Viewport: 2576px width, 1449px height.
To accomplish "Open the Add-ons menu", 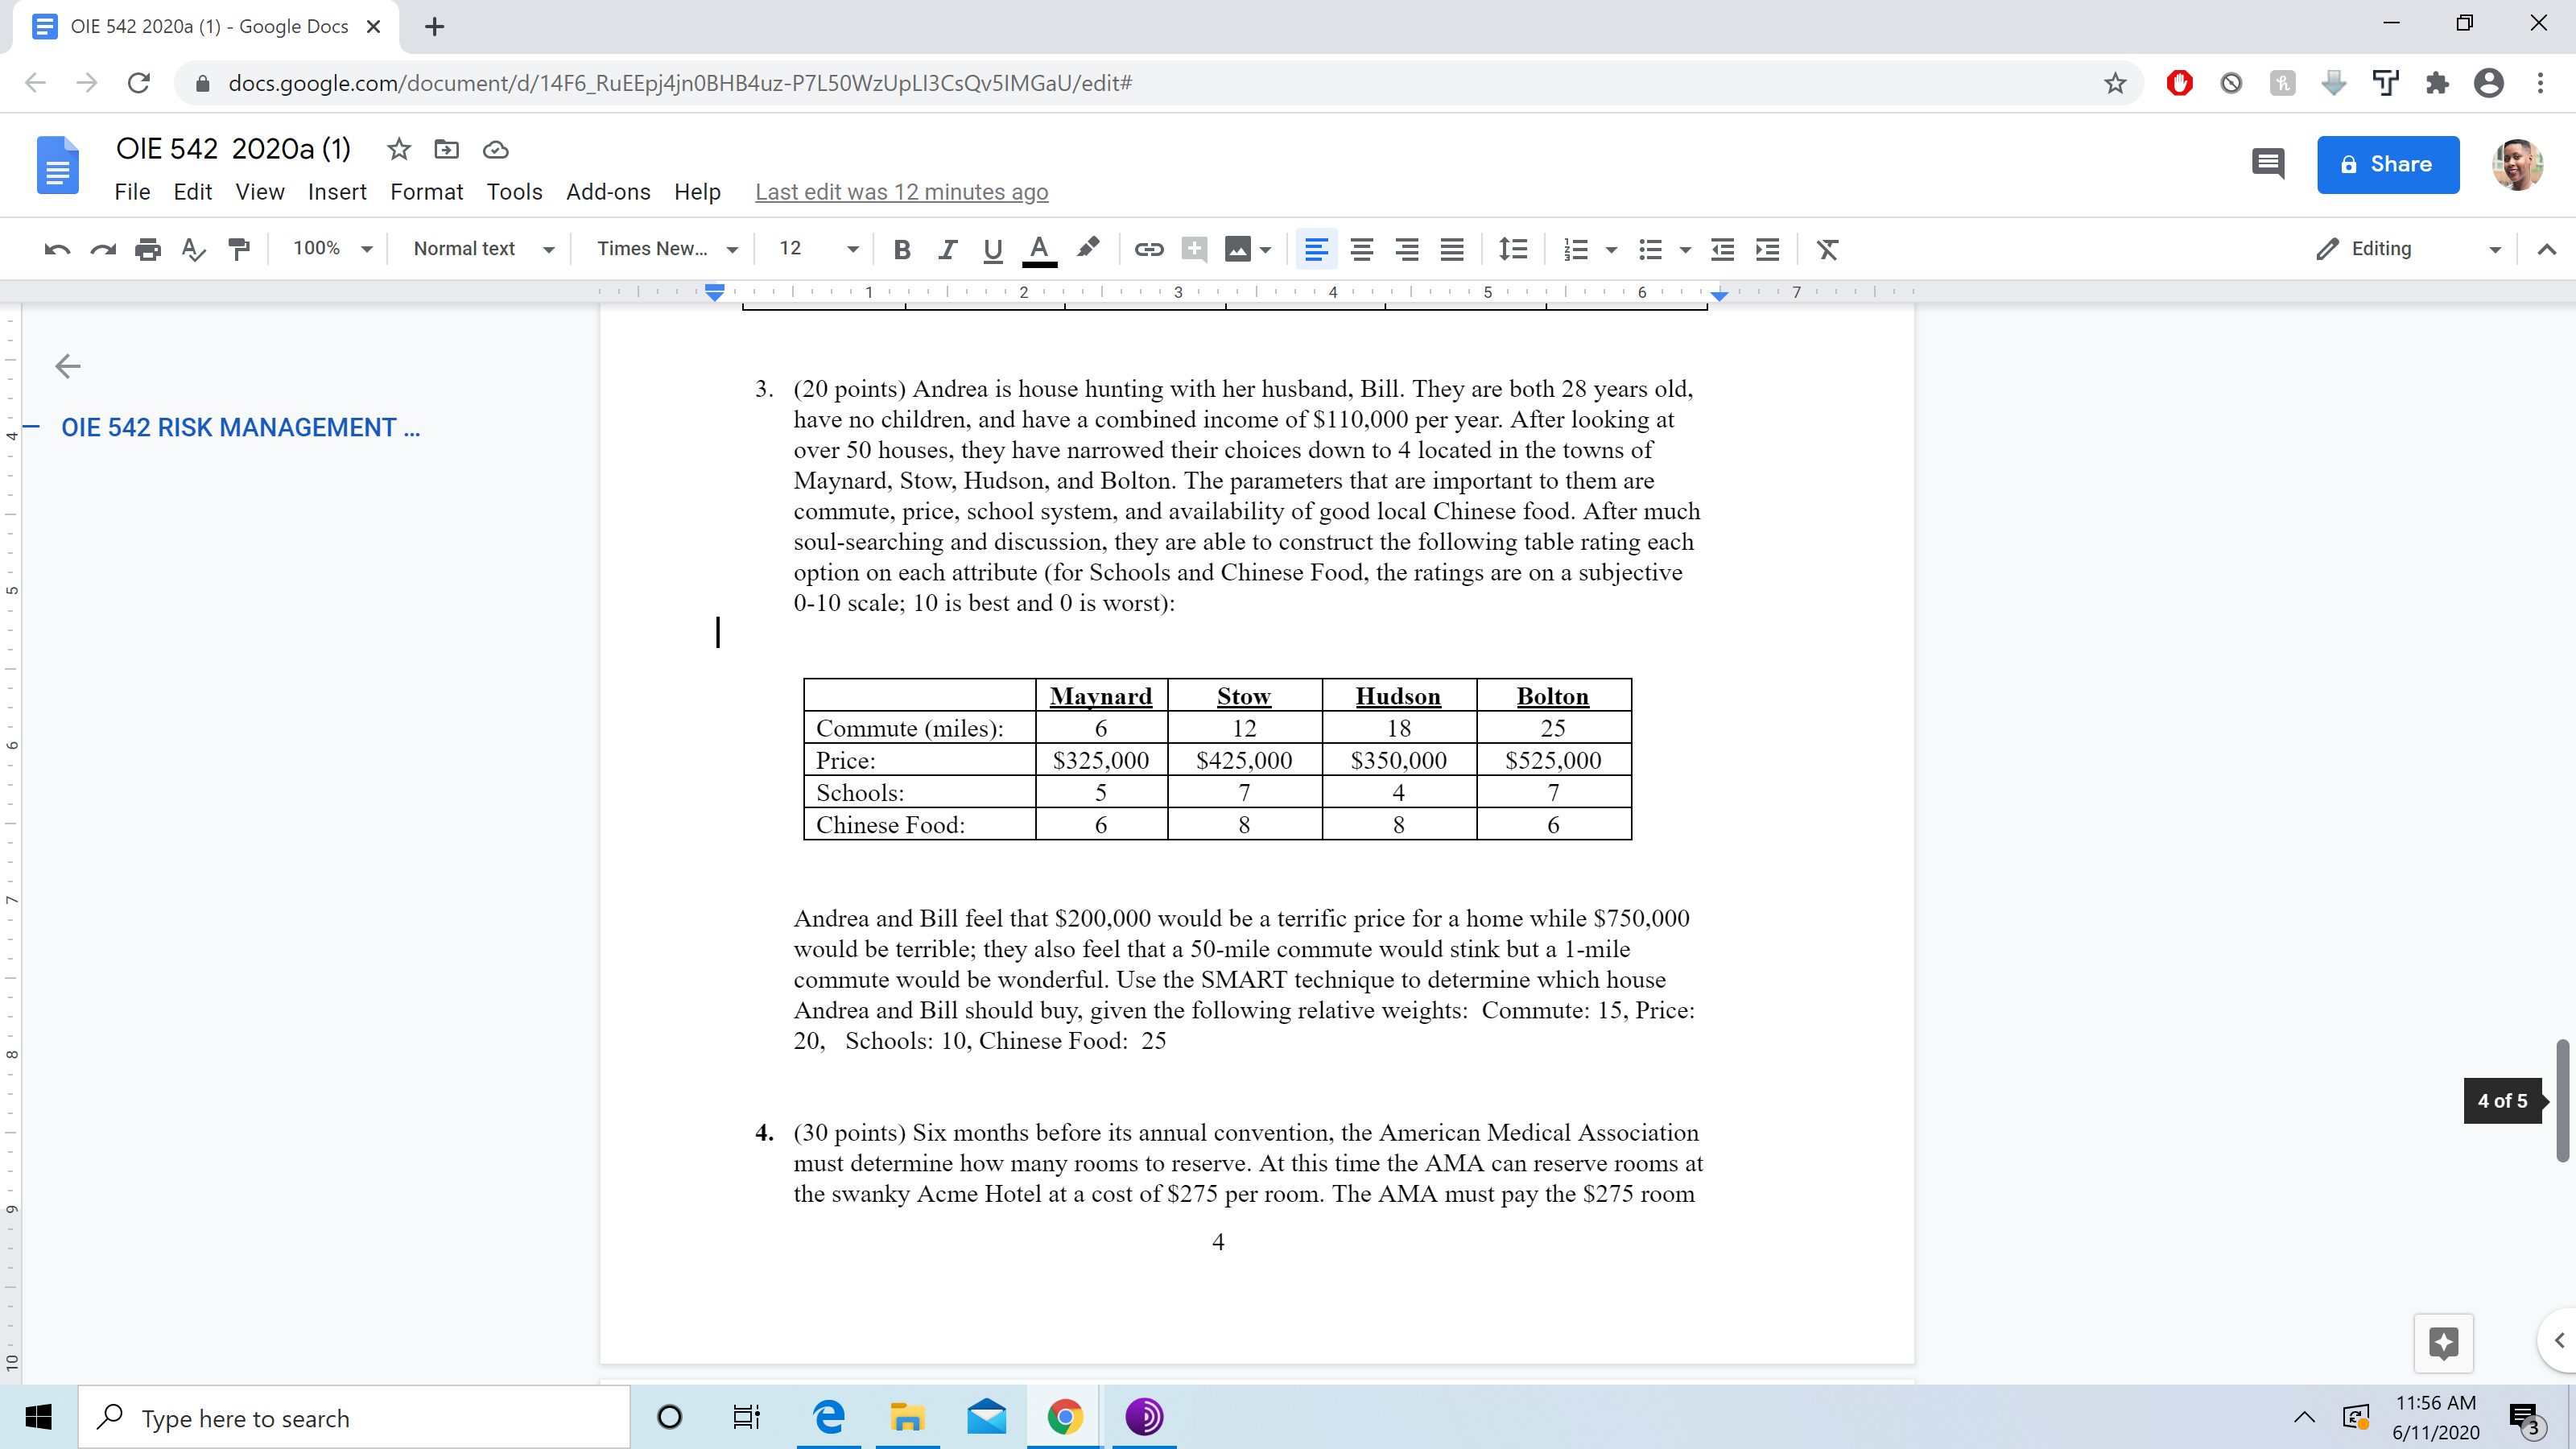I will click(607, 191).
